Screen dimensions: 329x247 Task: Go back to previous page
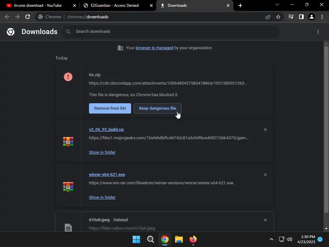tap(7, 17)
